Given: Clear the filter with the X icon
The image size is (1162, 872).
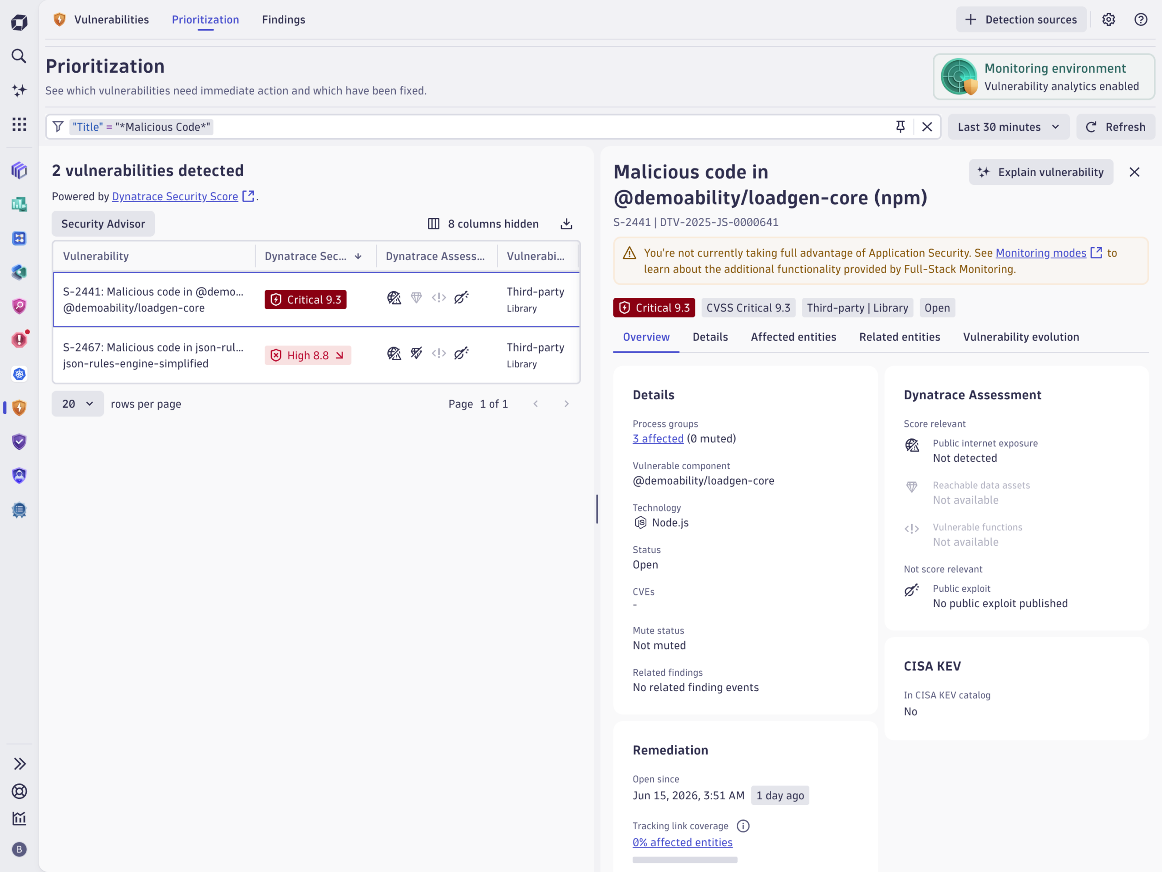Looking at the screenshot, I should pos(927,127).
